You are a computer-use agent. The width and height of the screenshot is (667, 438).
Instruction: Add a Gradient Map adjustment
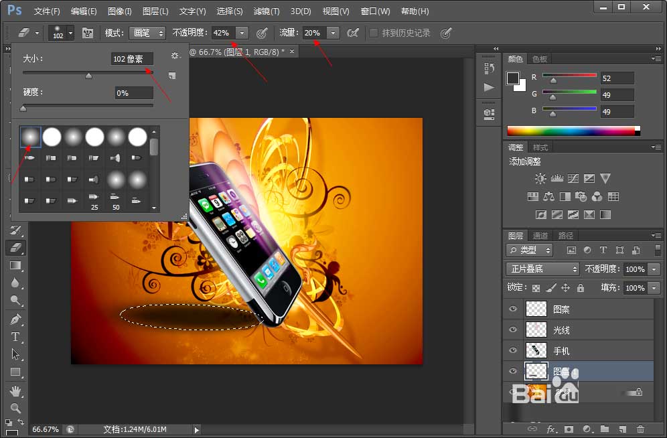605,215
